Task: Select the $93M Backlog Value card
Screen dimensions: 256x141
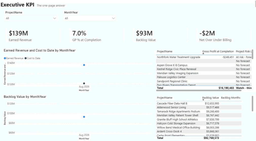Action: 161,35
